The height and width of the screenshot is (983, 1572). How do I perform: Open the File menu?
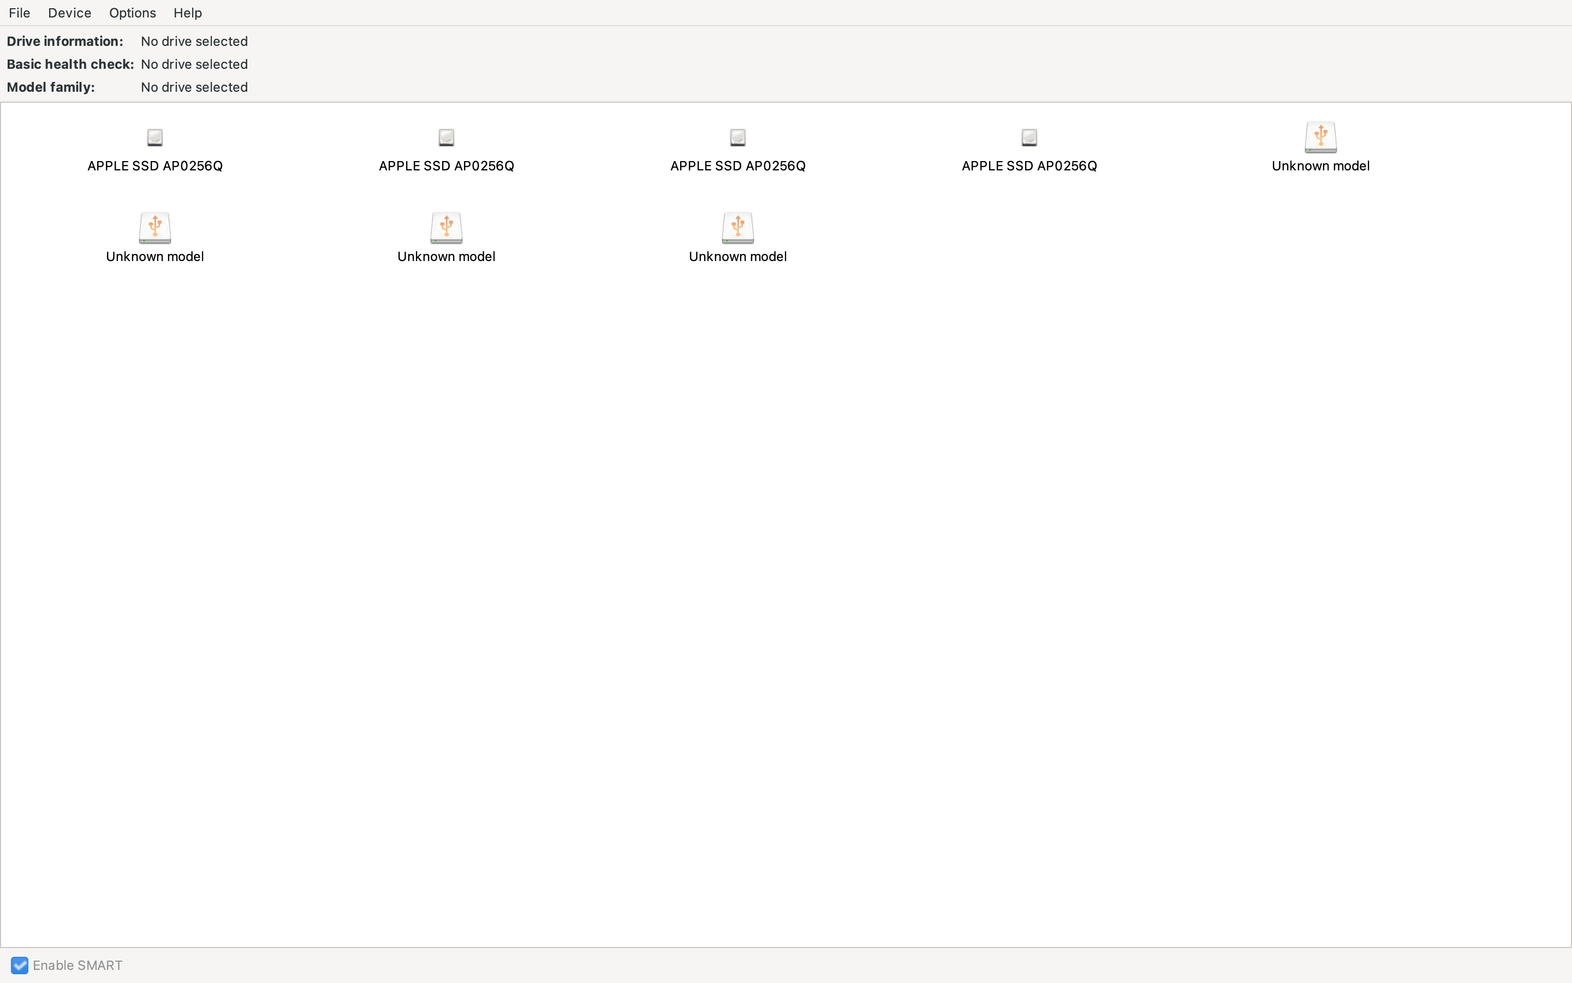(x=20, y=13)
